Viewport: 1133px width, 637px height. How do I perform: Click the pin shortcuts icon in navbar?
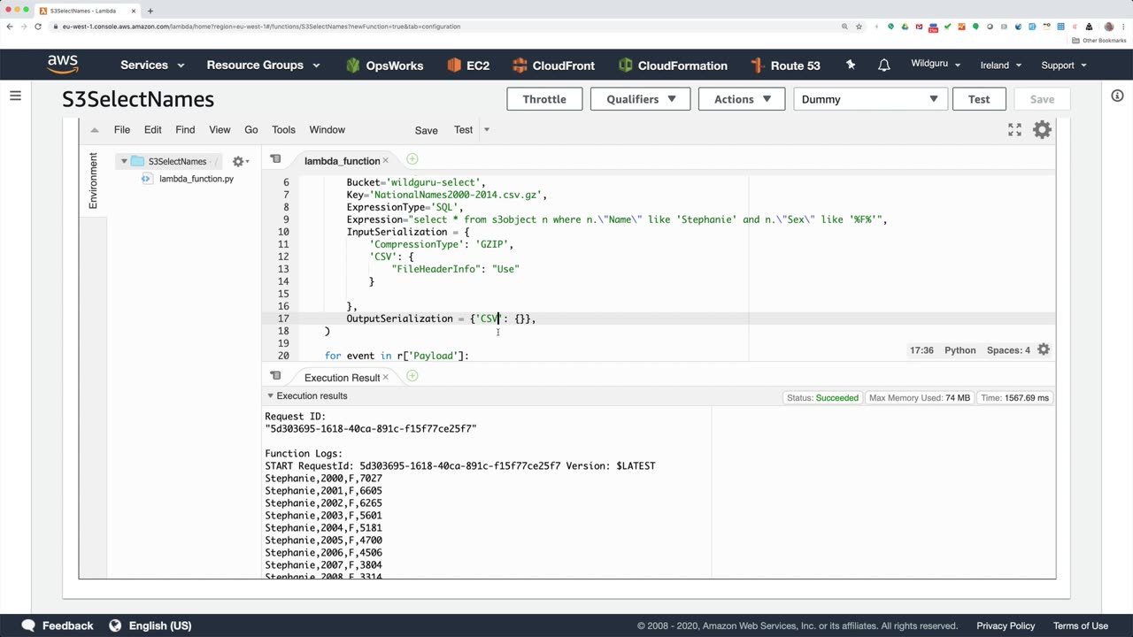851,65
